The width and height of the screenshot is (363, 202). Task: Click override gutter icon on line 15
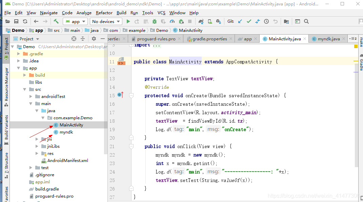point(120,95)
